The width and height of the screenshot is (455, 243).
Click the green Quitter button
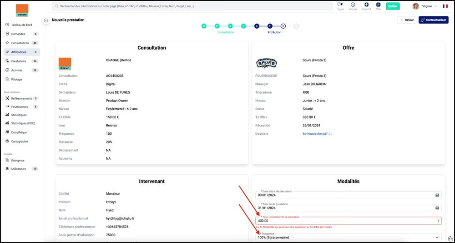click(393, 6)
